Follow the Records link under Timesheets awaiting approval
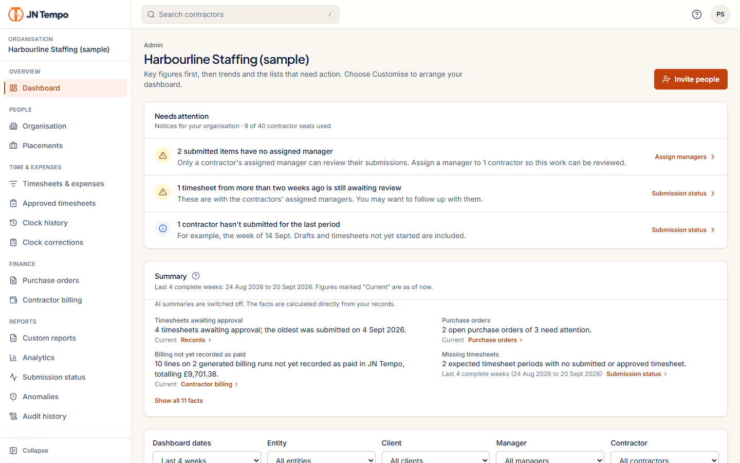 pos(196,340)
